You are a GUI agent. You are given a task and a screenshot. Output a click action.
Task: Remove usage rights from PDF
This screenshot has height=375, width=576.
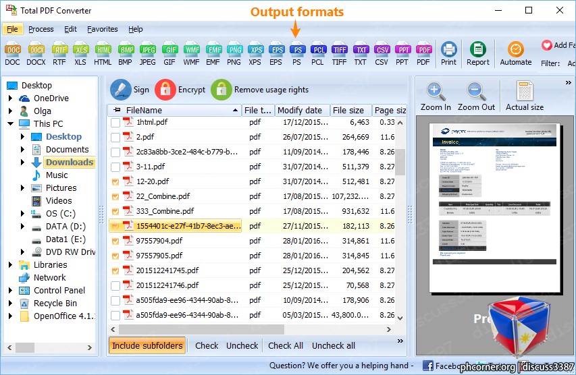point(260,90)
